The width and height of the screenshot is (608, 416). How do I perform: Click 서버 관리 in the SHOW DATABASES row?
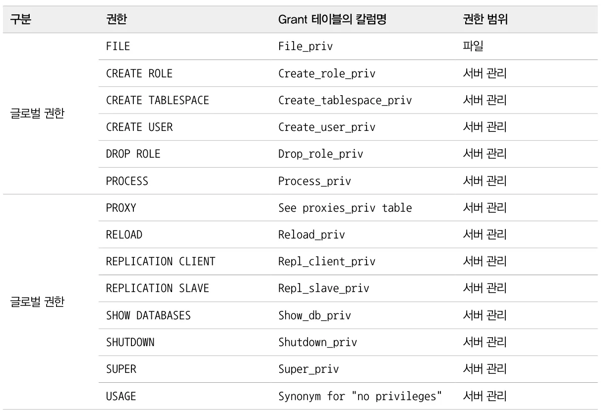point(485,315)
